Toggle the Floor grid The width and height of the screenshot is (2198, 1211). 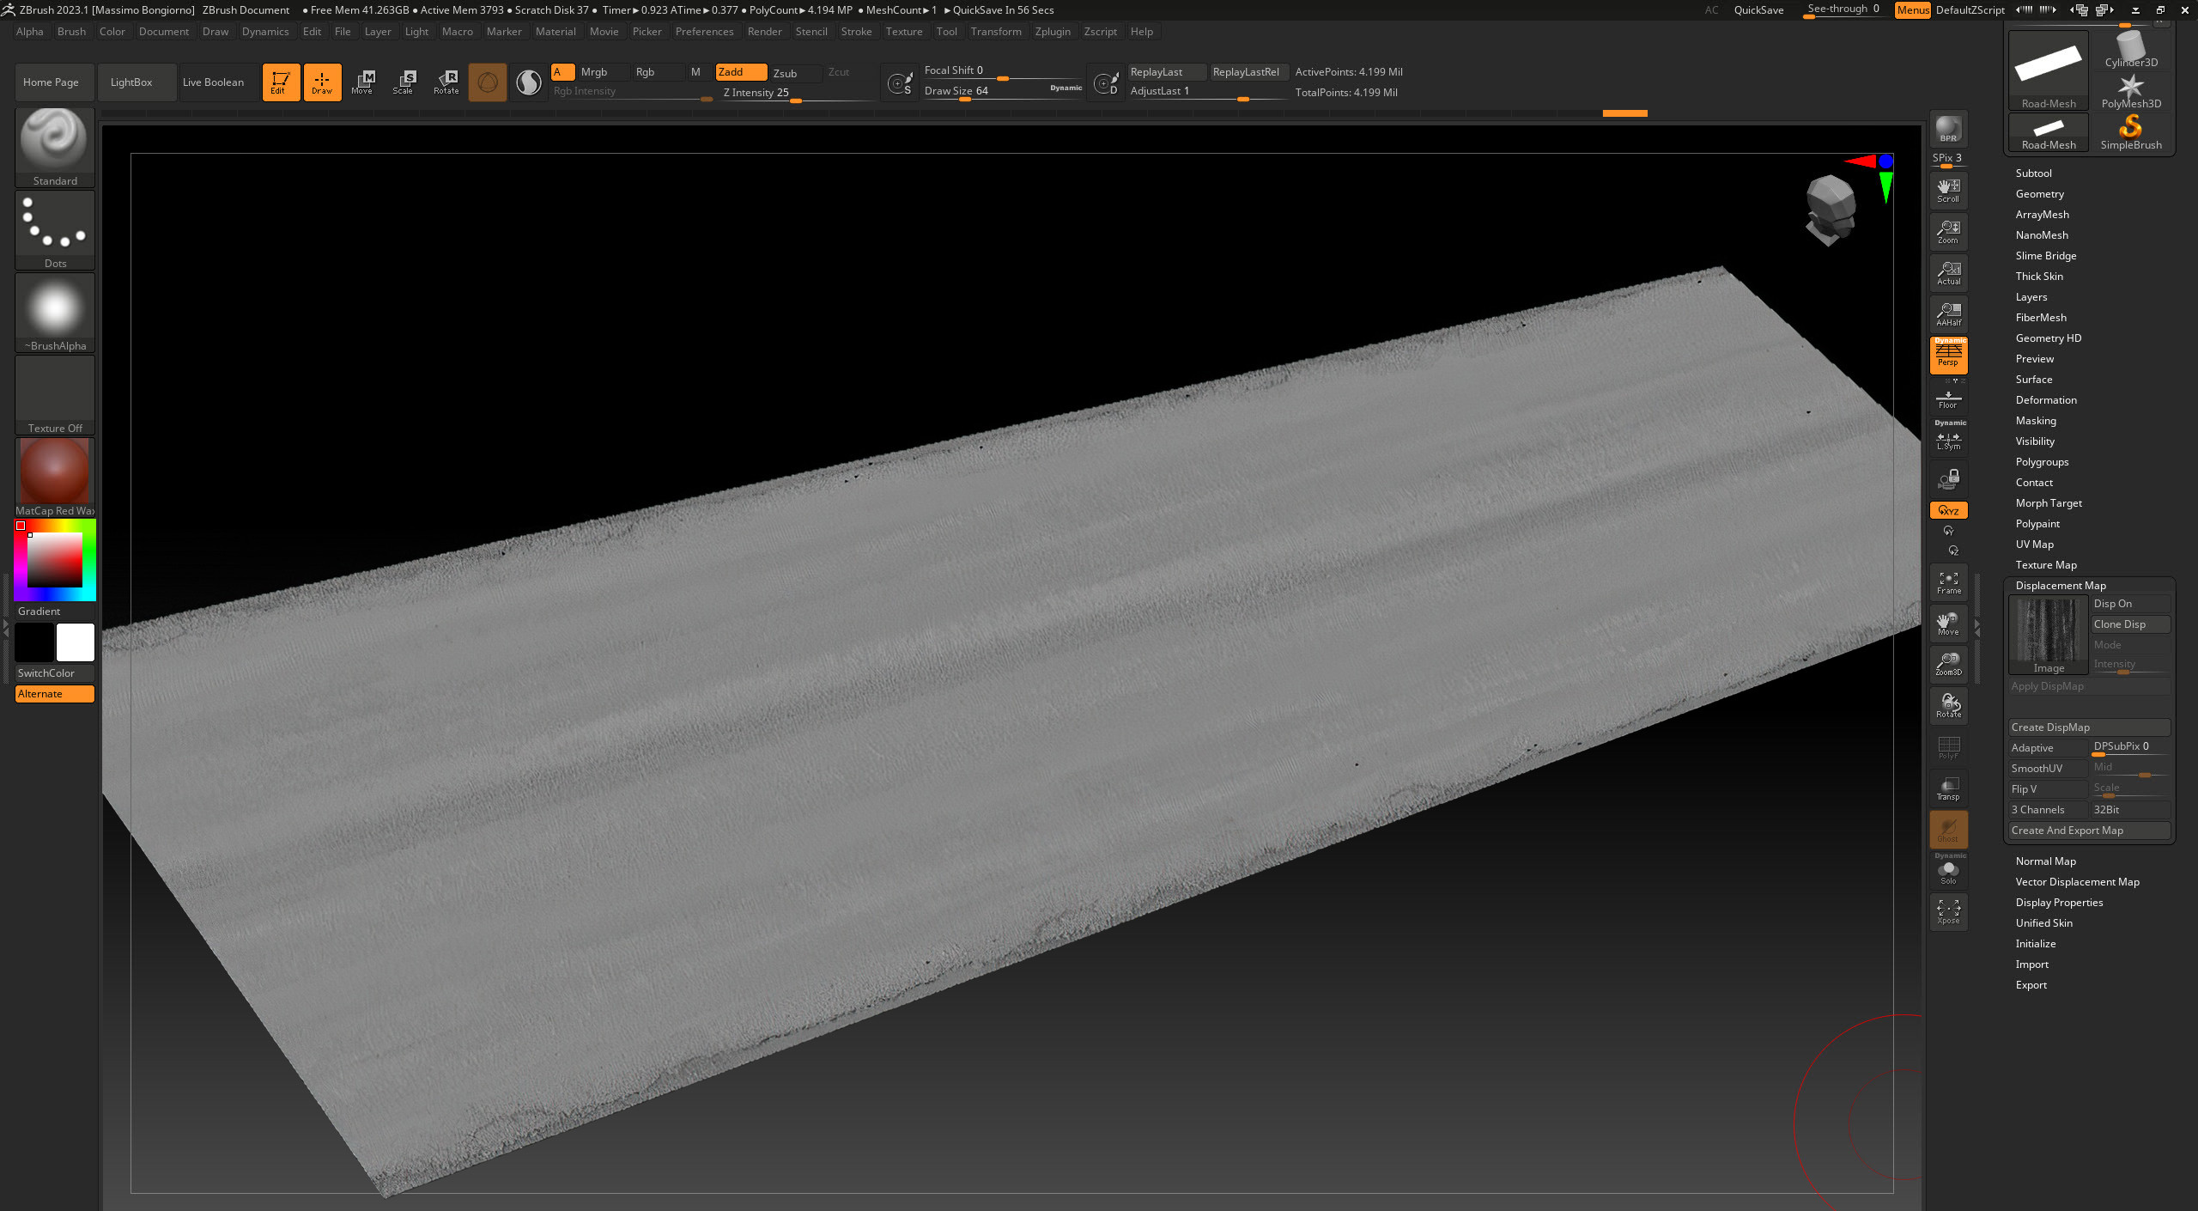(1948, 399)
